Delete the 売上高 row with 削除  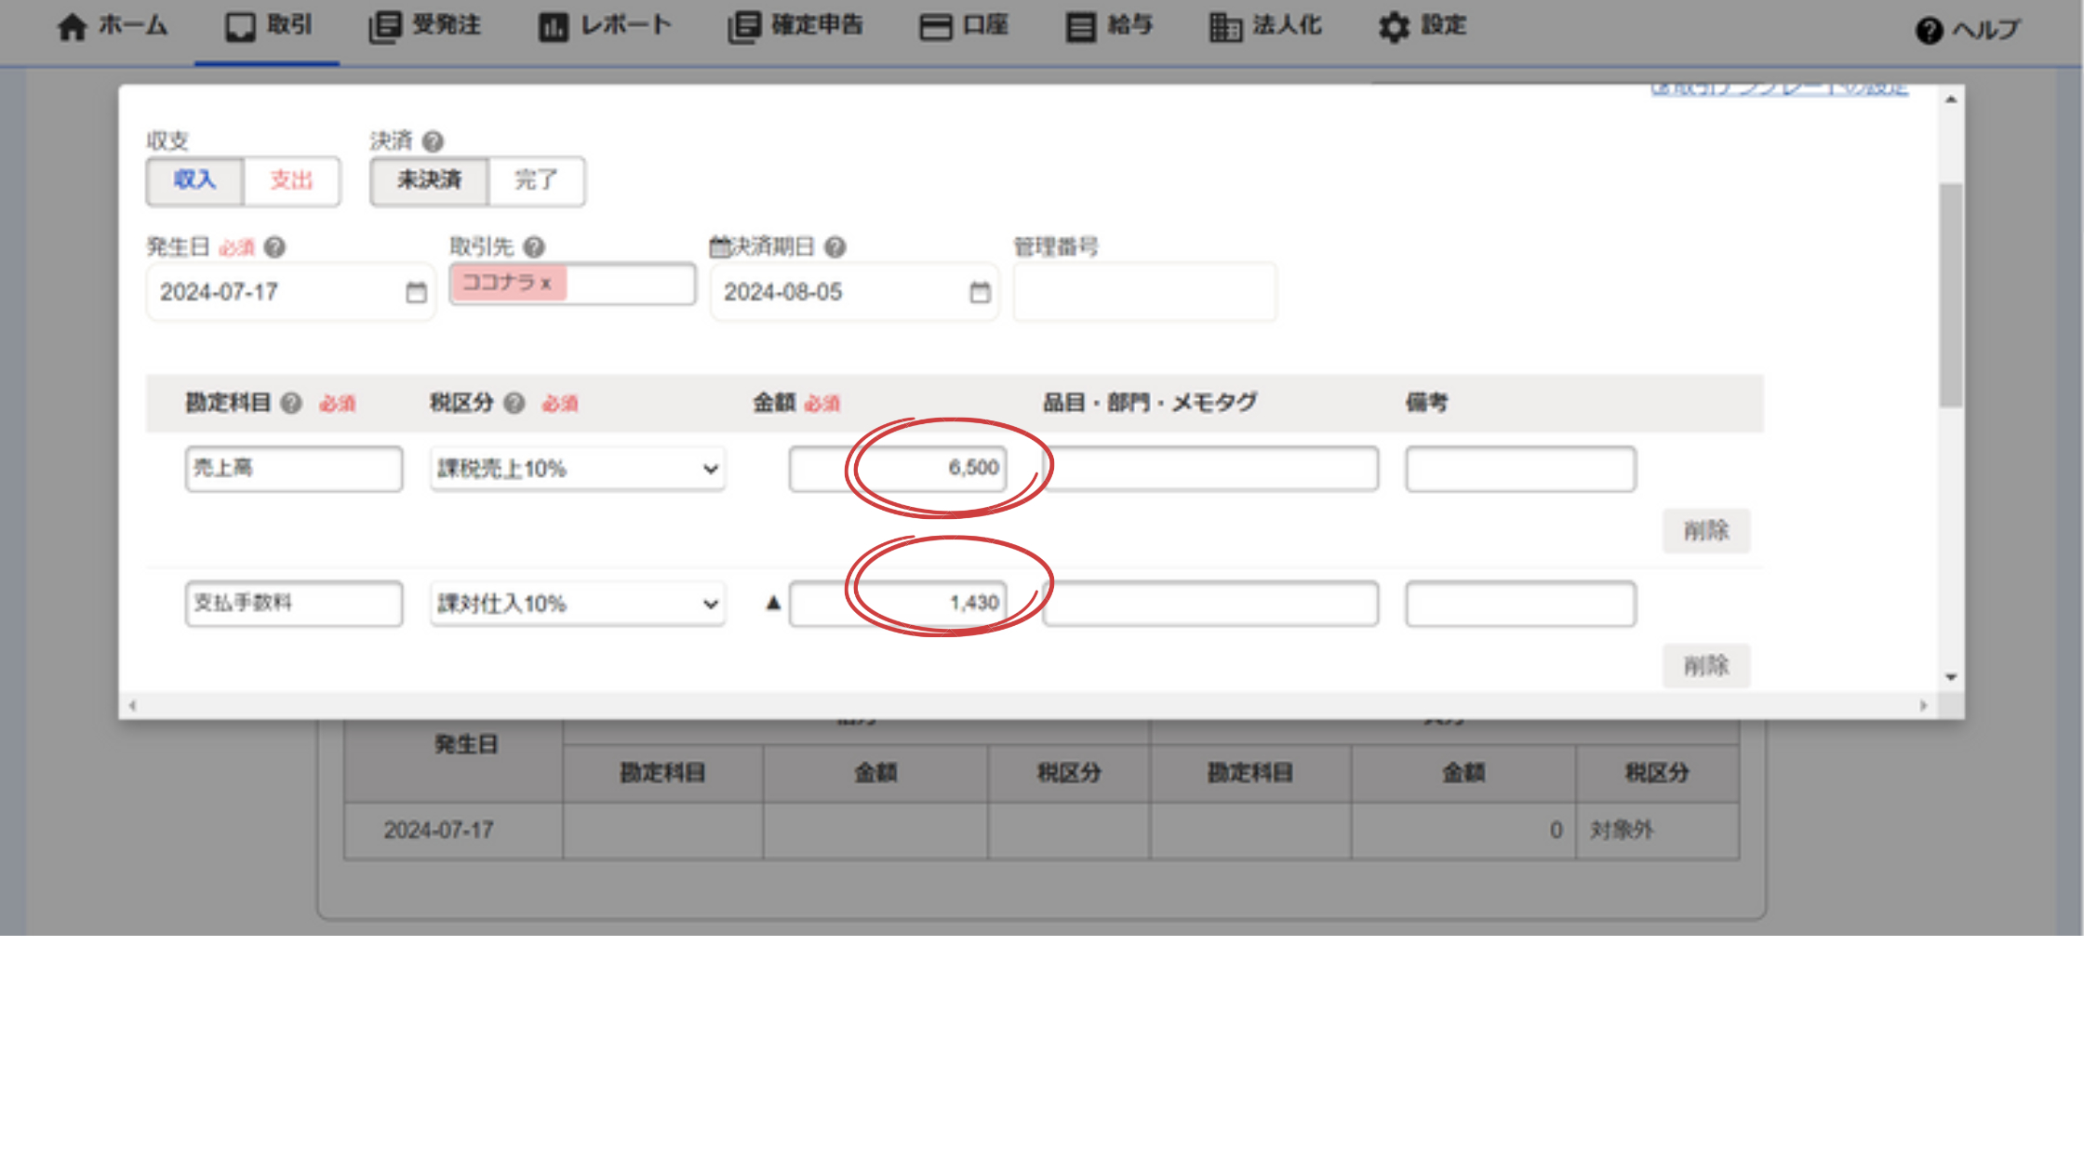1705,531
